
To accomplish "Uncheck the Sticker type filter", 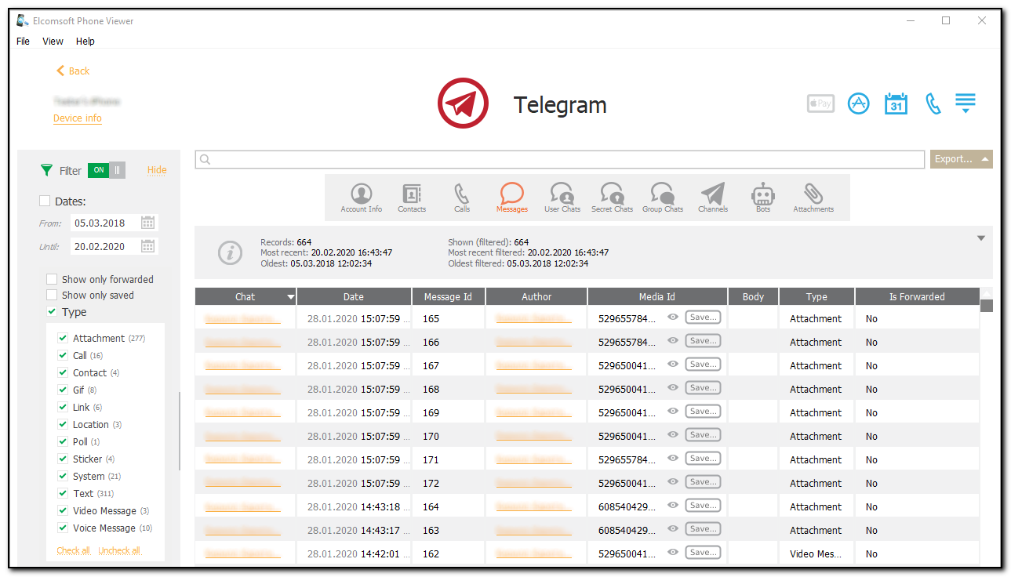I will [x=63, y=459].
